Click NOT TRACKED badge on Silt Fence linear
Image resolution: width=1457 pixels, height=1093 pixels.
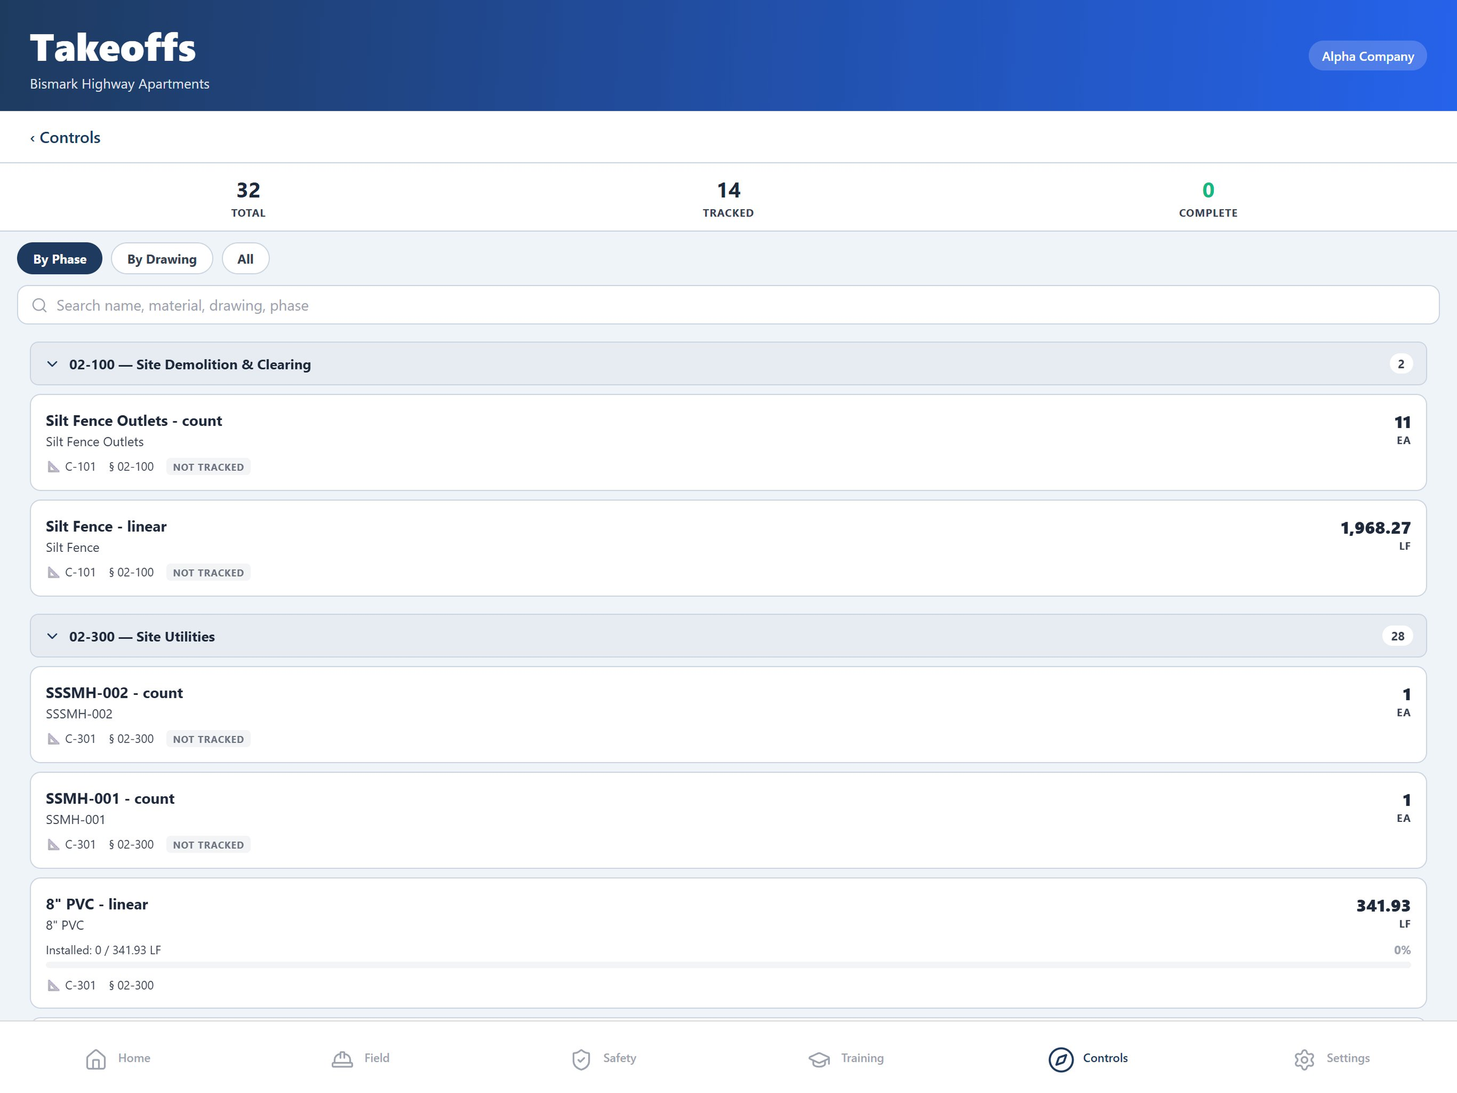[x=208, y=572]
